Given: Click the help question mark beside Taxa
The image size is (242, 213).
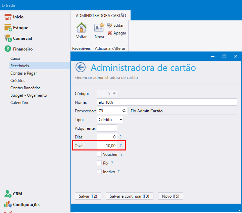Looking at the screenshot, I should (x=121, y=145).
